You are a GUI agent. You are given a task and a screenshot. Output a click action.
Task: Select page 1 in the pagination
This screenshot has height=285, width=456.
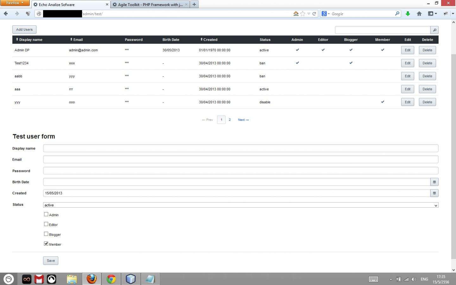pyautogui.click(x=221, y=120)
